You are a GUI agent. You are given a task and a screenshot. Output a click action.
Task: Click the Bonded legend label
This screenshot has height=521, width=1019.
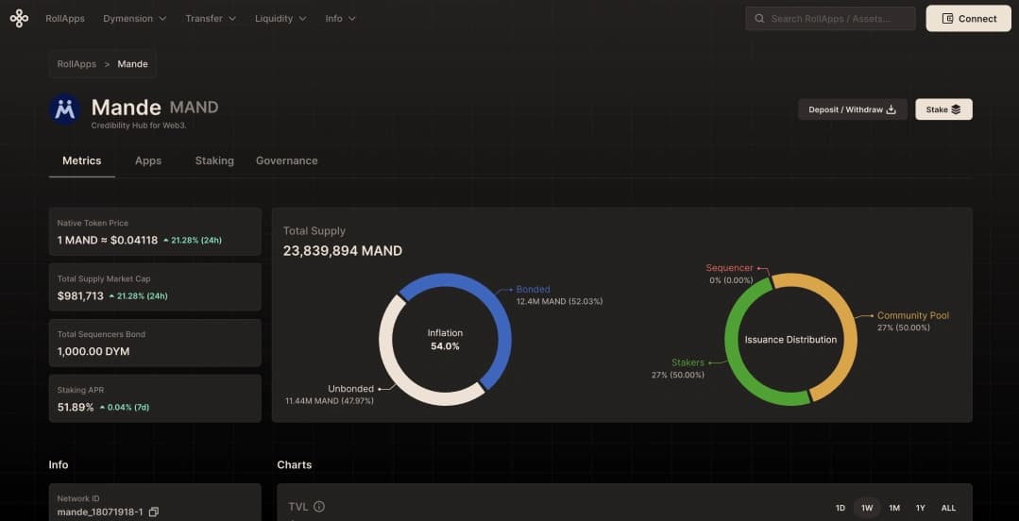click(533, 289)
